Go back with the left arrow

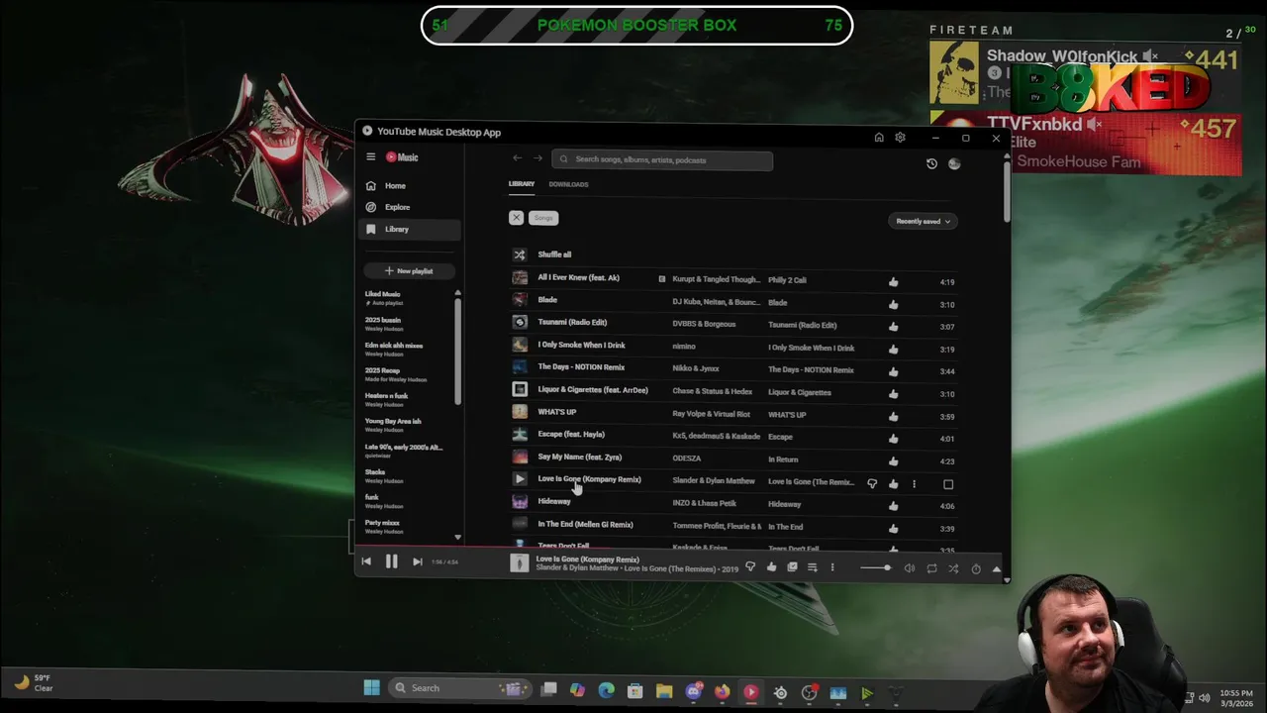pyautogui.click(x=517, y=158)
